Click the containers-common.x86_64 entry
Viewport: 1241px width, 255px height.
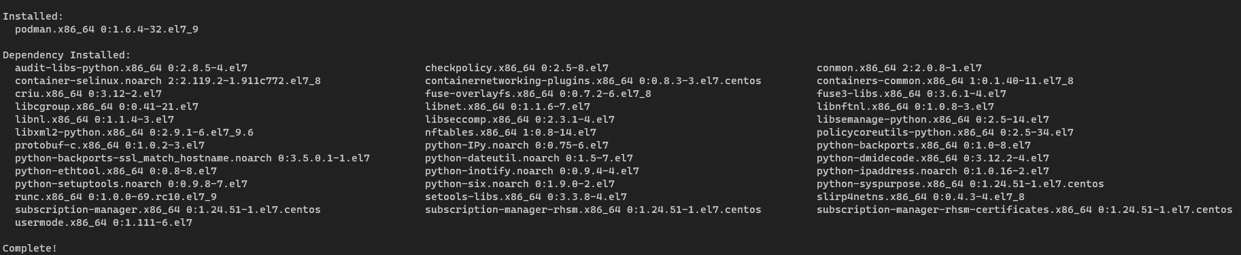[945, 81]
